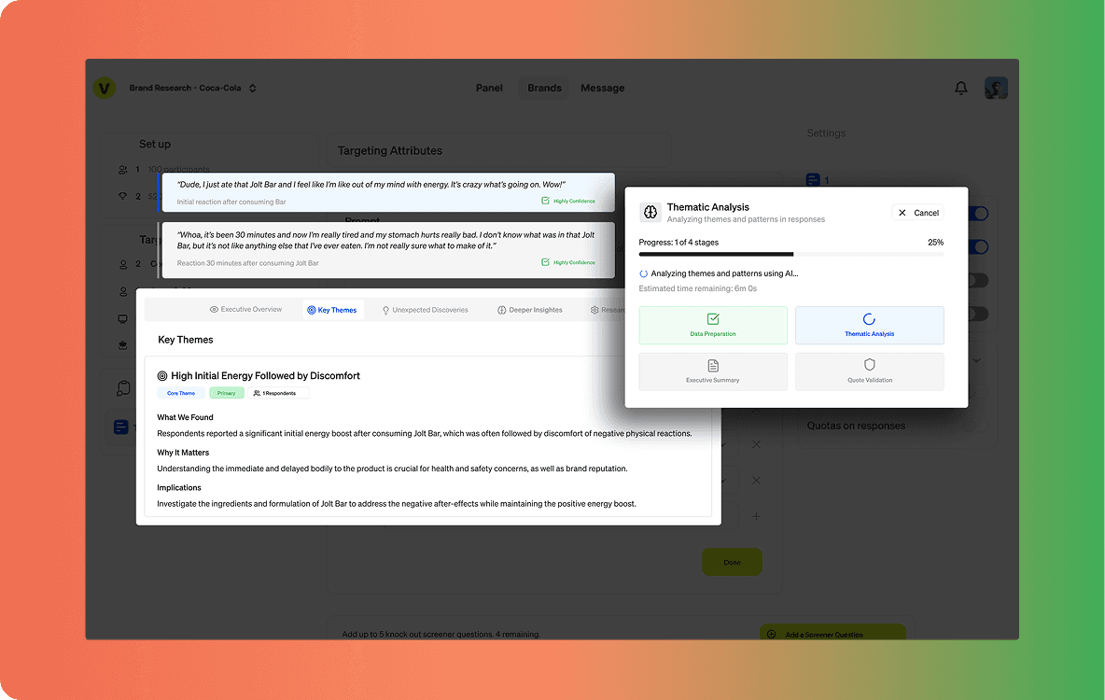Click the 'Targeting Attributes' heading
The width and height of the screenshot is (1105, 700).
[x=390, y=151]
